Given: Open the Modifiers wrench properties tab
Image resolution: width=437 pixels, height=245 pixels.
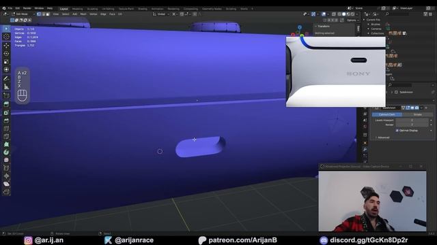Looking at the screenshot, I should (365, 150).
